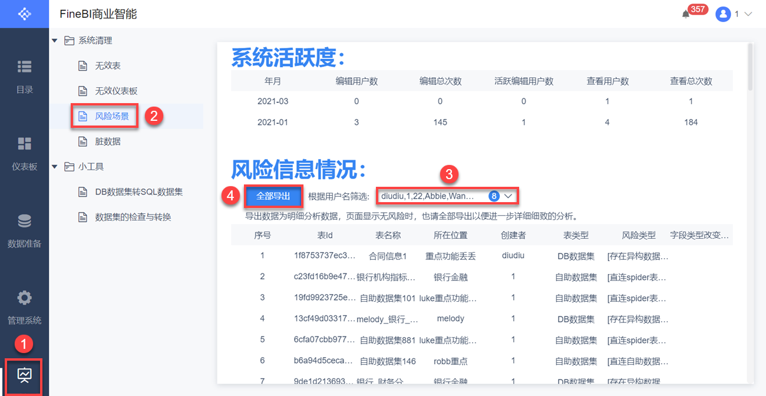Click the 编辑用户数 column header

356,81
